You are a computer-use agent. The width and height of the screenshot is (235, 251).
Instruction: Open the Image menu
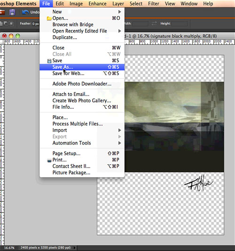click(76, 3)
